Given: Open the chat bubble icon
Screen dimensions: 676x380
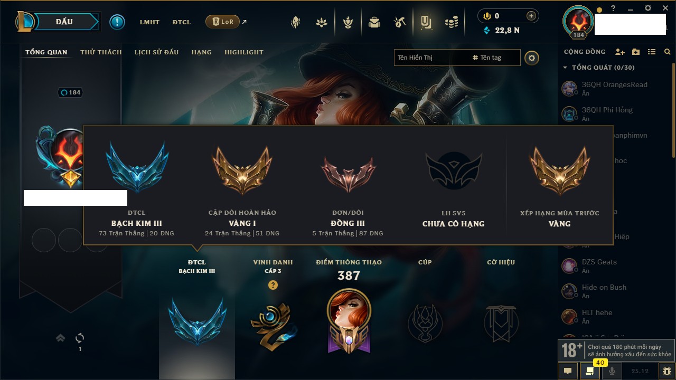Looking at the screenshot, I should [568, 371].
